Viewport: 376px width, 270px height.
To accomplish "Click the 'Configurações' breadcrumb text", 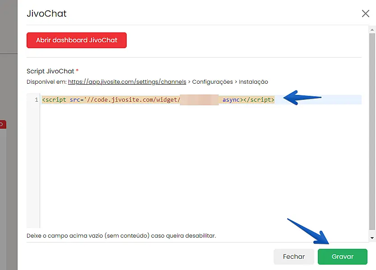I will click(212, 82).
